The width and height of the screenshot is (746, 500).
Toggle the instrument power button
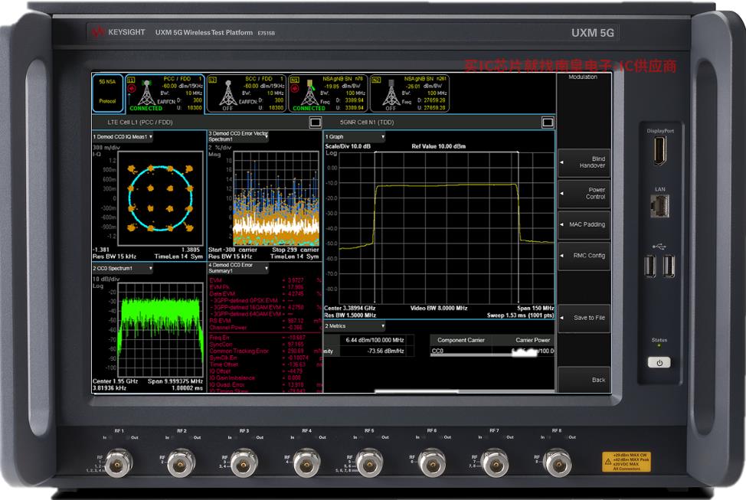pos(659,362)
